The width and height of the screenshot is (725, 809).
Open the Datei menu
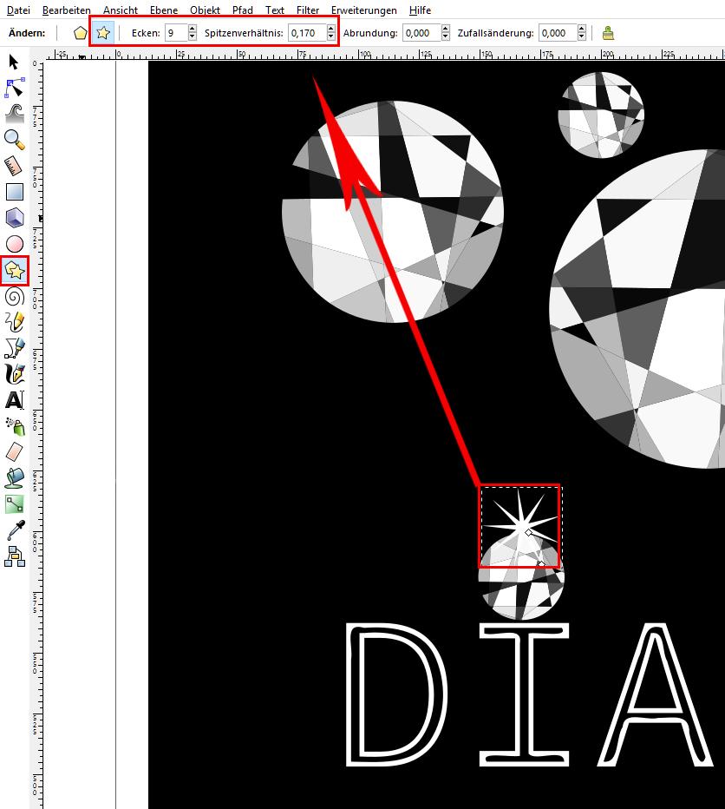click(x=18, y=10)
